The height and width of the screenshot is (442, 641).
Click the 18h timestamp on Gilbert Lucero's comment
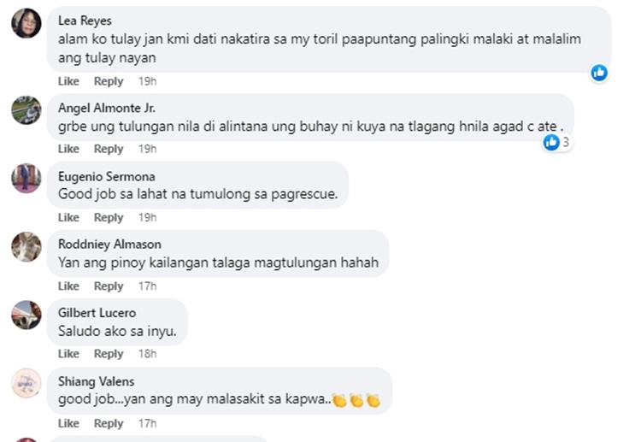[147, 354]
